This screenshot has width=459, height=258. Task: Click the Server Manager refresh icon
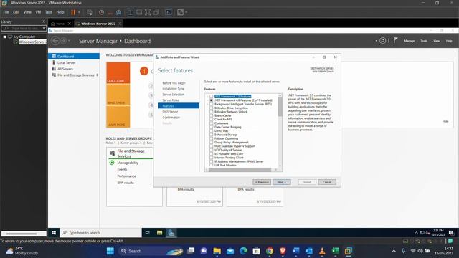coord(382,41)
